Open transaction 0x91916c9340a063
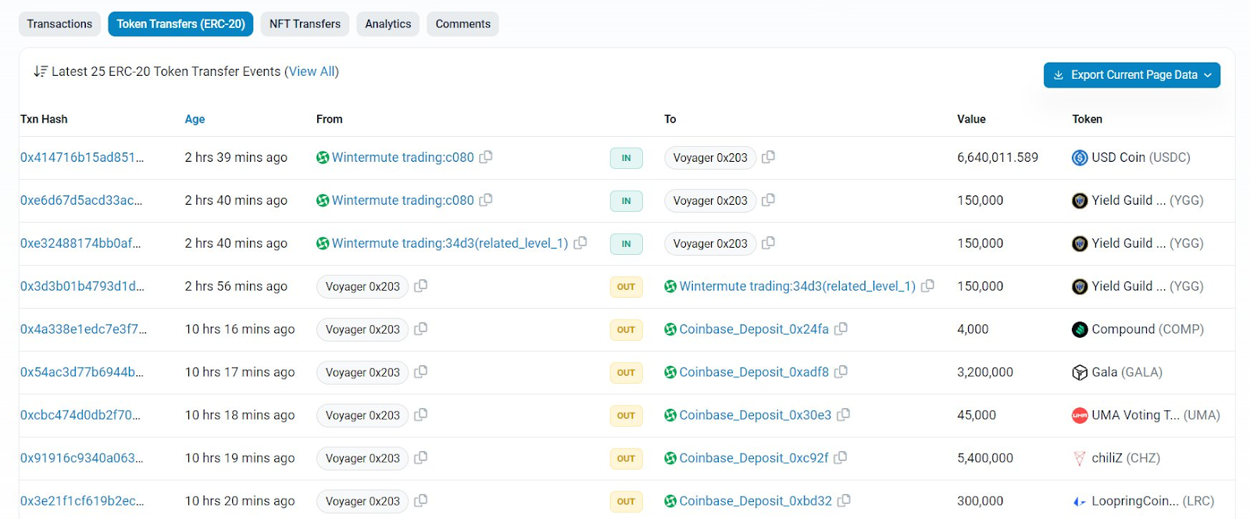The width and height of the screenshot is (1250, 519). 82,458
